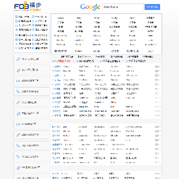The height and width of the screenshot is (179, 179).
Task: Open Facebook link in the top box
Action: pyautogui.click(x=61, y=45)
